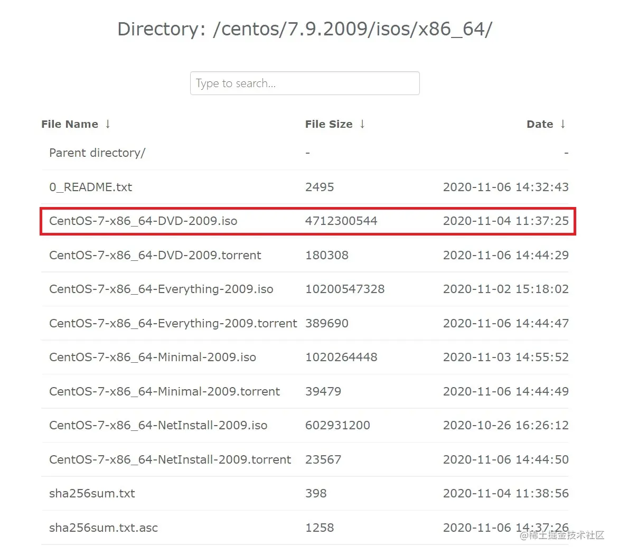Sort by the File Name column header
This screenshot has height=555, width=619.
tap(70, 124)
